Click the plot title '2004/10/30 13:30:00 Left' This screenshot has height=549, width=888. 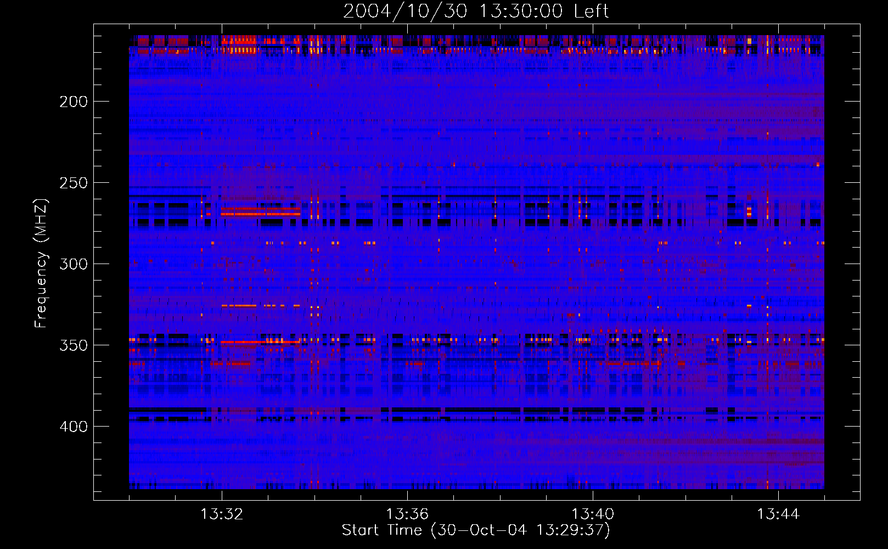click(x=476, y=11)
